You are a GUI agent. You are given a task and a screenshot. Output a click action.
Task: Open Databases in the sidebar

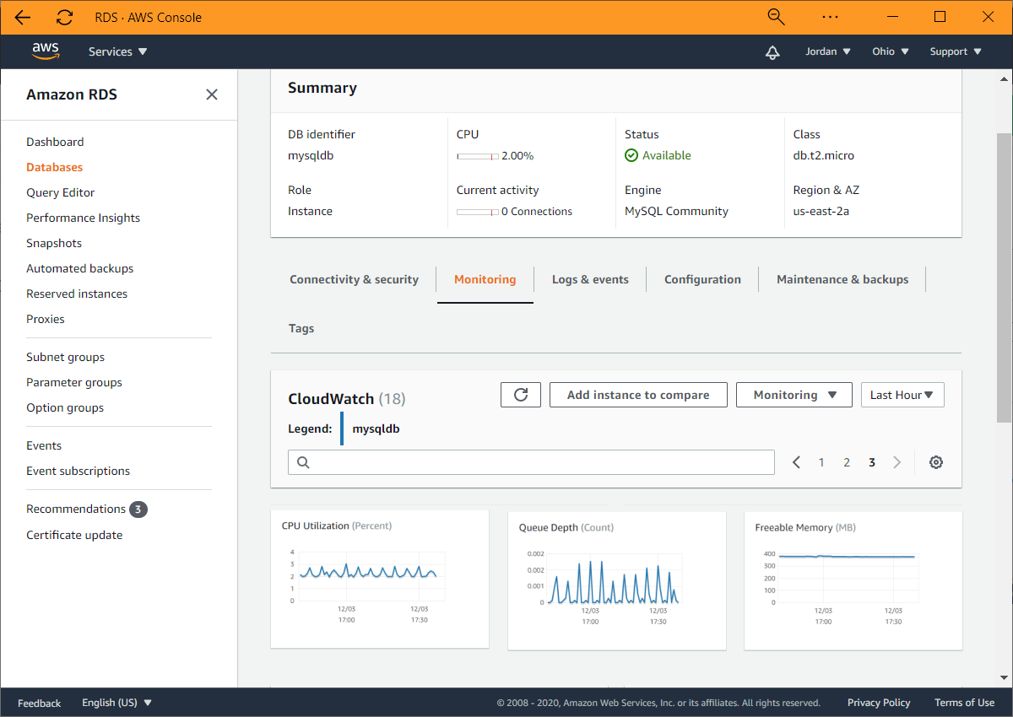[54, 167]
